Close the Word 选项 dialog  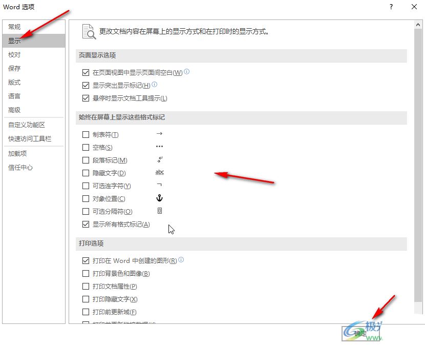[414, 7]
